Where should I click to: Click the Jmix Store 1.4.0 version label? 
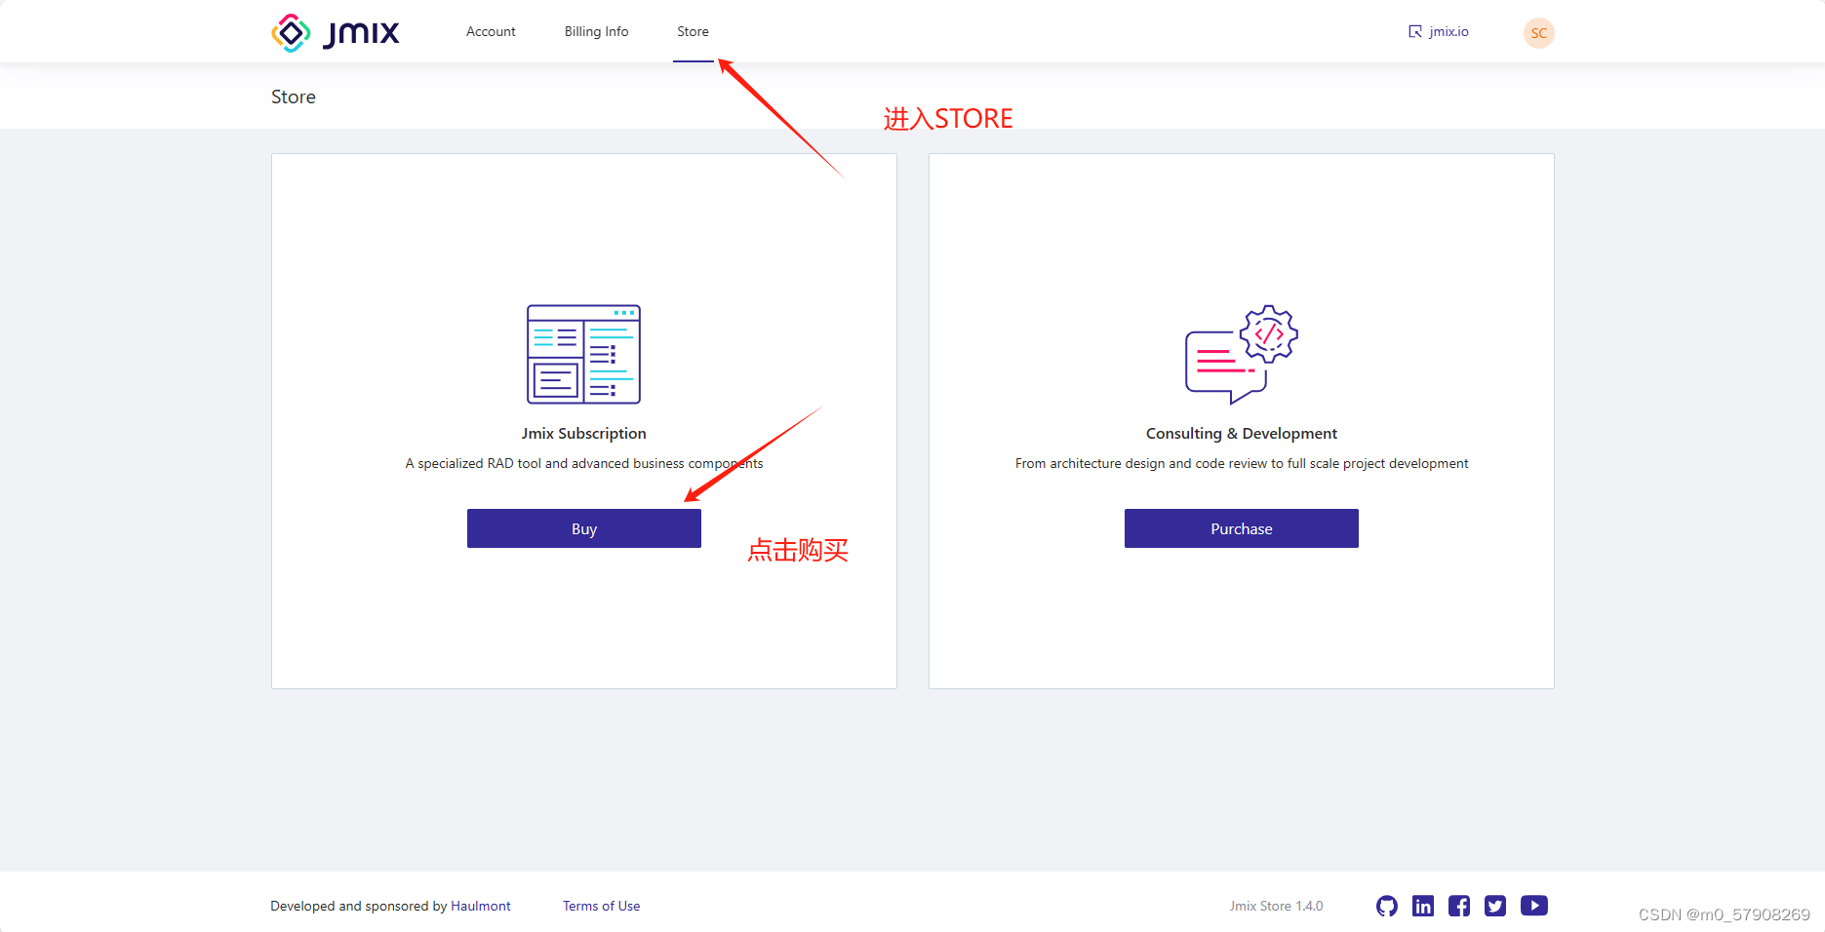point(1276,906)
